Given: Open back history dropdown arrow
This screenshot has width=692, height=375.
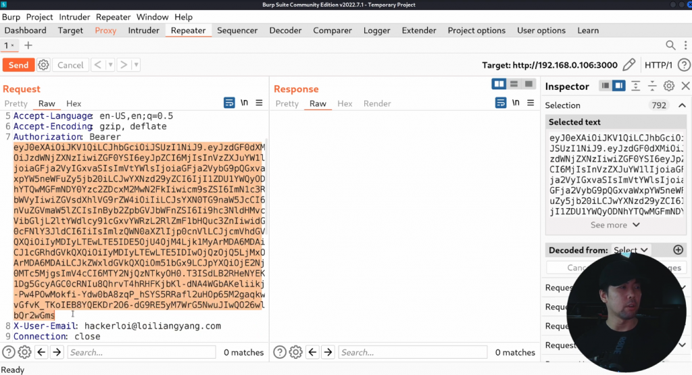Looking at the screenshot, I should point(110,65).
